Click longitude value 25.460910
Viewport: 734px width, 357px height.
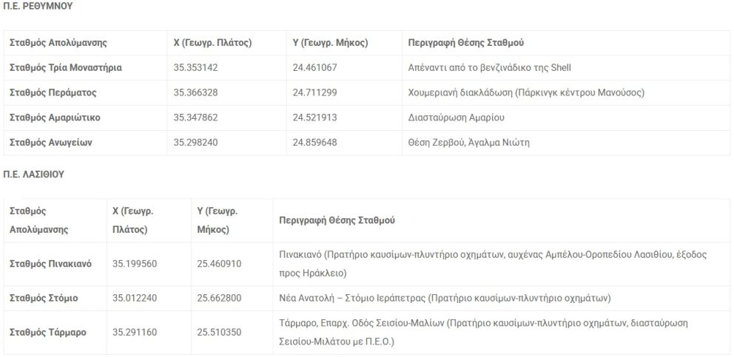(218, 264)
